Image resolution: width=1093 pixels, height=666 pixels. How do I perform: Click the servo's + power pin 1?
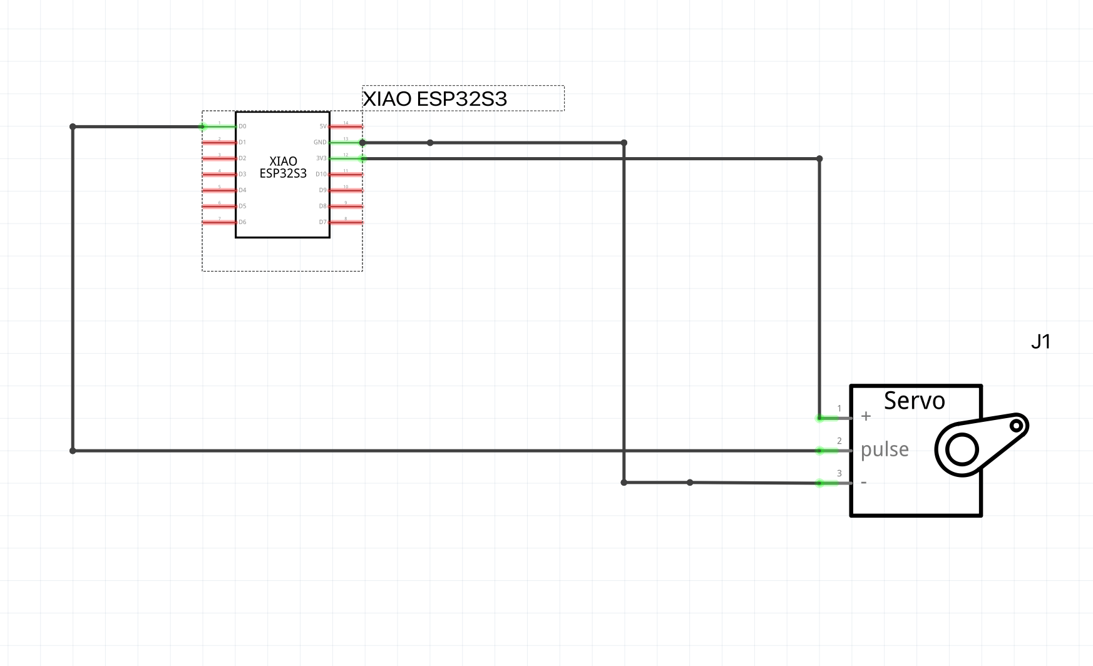pyautogui.click(x=834, y=418)
